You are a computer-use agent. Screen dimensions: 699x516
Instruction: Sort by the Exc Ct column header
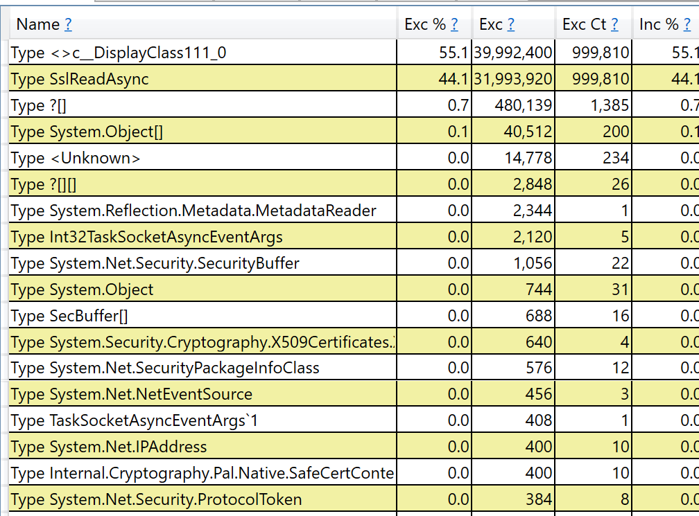tap(585, 24)
